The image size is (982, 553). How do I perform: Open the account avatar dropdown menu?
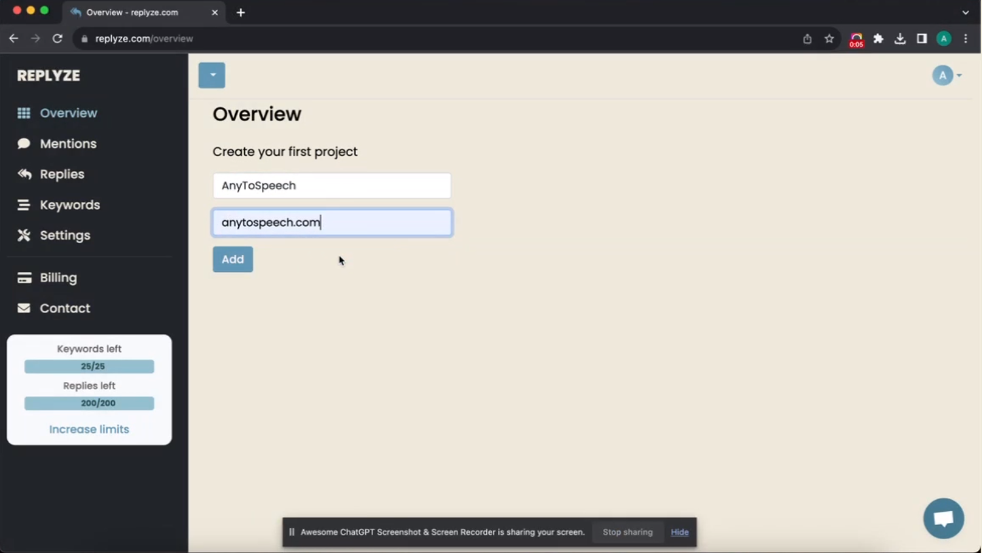pyautogui.click(x=946, y=75)
